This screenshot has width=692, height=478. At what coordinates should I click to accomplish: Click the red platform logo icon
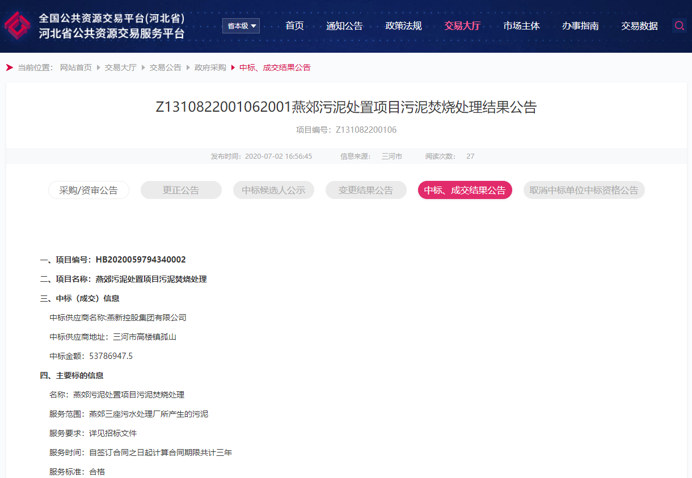click(17, 26)
